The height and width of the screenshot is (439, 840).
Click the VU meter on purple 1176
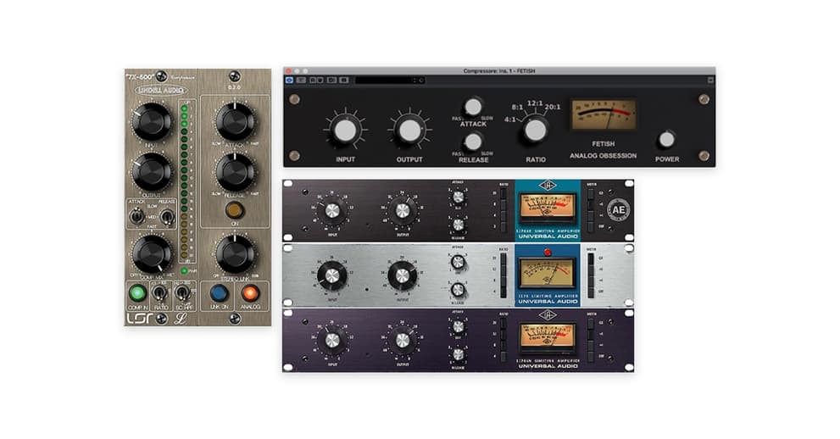pos(547,337)
